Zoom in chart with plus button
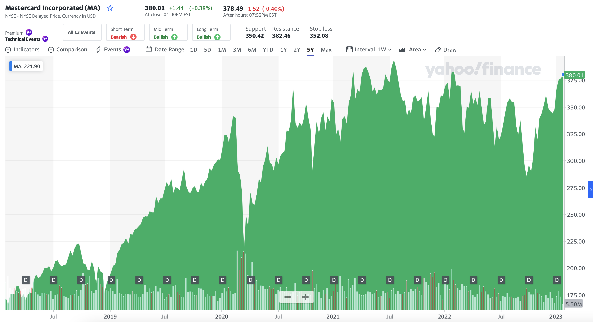This screenshot has width=593, height=322. point(305,297)
